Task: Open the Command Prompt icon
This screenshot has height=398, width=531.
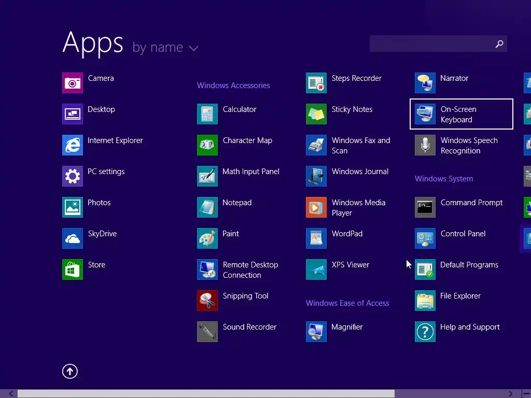Action: pos(425,207)
